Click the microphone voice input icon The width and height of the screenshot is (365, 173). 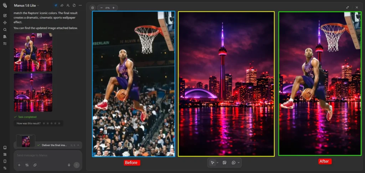pos(69,165)
